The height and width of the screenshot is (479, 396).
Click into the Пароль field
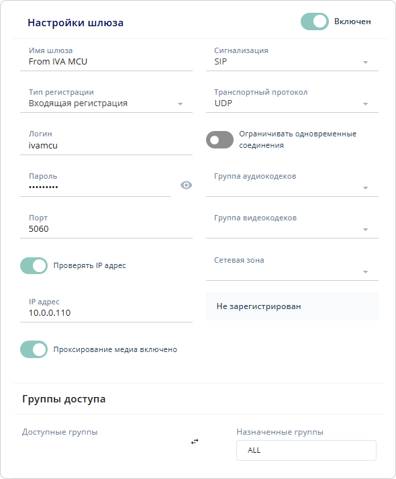pyautogui.click(x=95, y=183)
